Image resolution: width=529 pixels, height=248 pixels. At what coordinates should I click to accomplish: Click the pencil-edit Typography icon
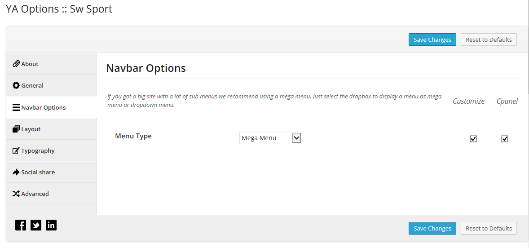pos(16,151)
